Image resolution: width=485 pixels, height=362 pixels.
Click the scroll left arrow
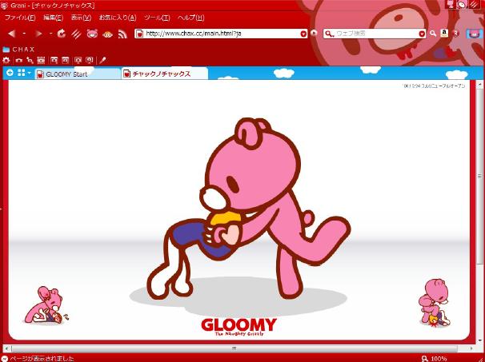pyautogui.click(x=6, y=348)
